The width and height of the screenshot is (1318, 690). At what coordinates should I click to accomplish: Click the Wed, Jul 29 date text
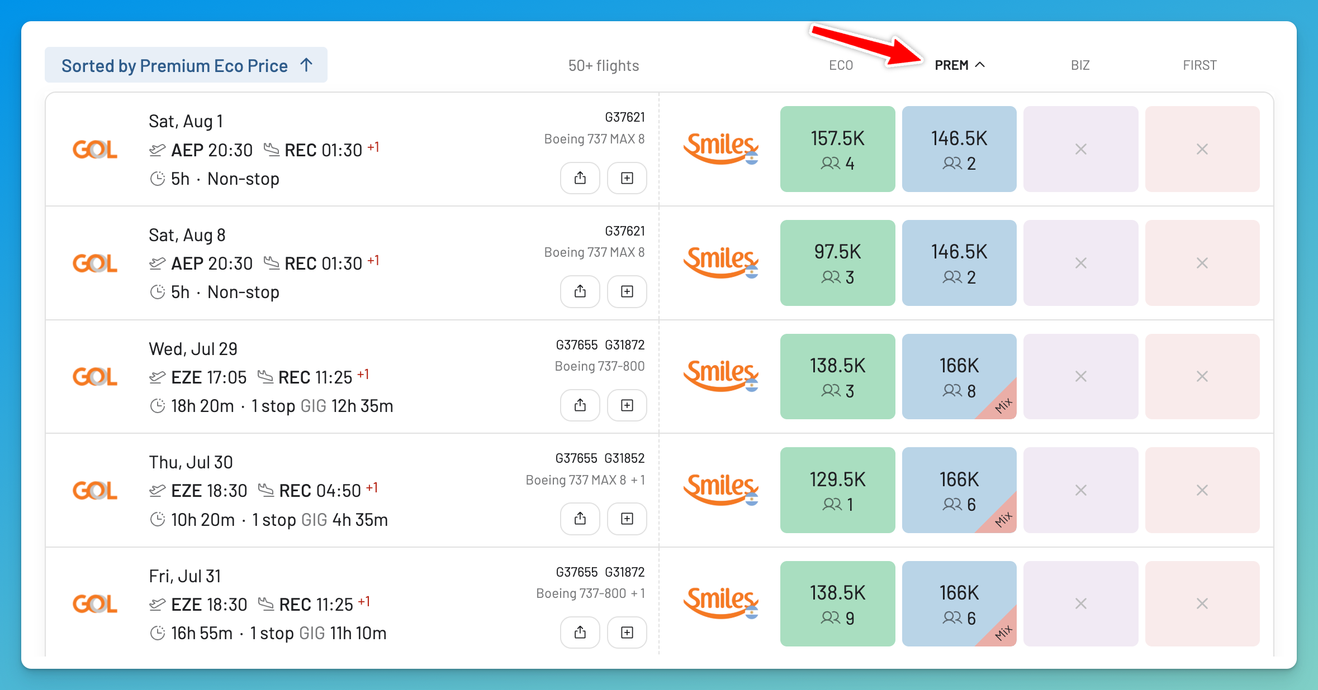pos(193,349)
